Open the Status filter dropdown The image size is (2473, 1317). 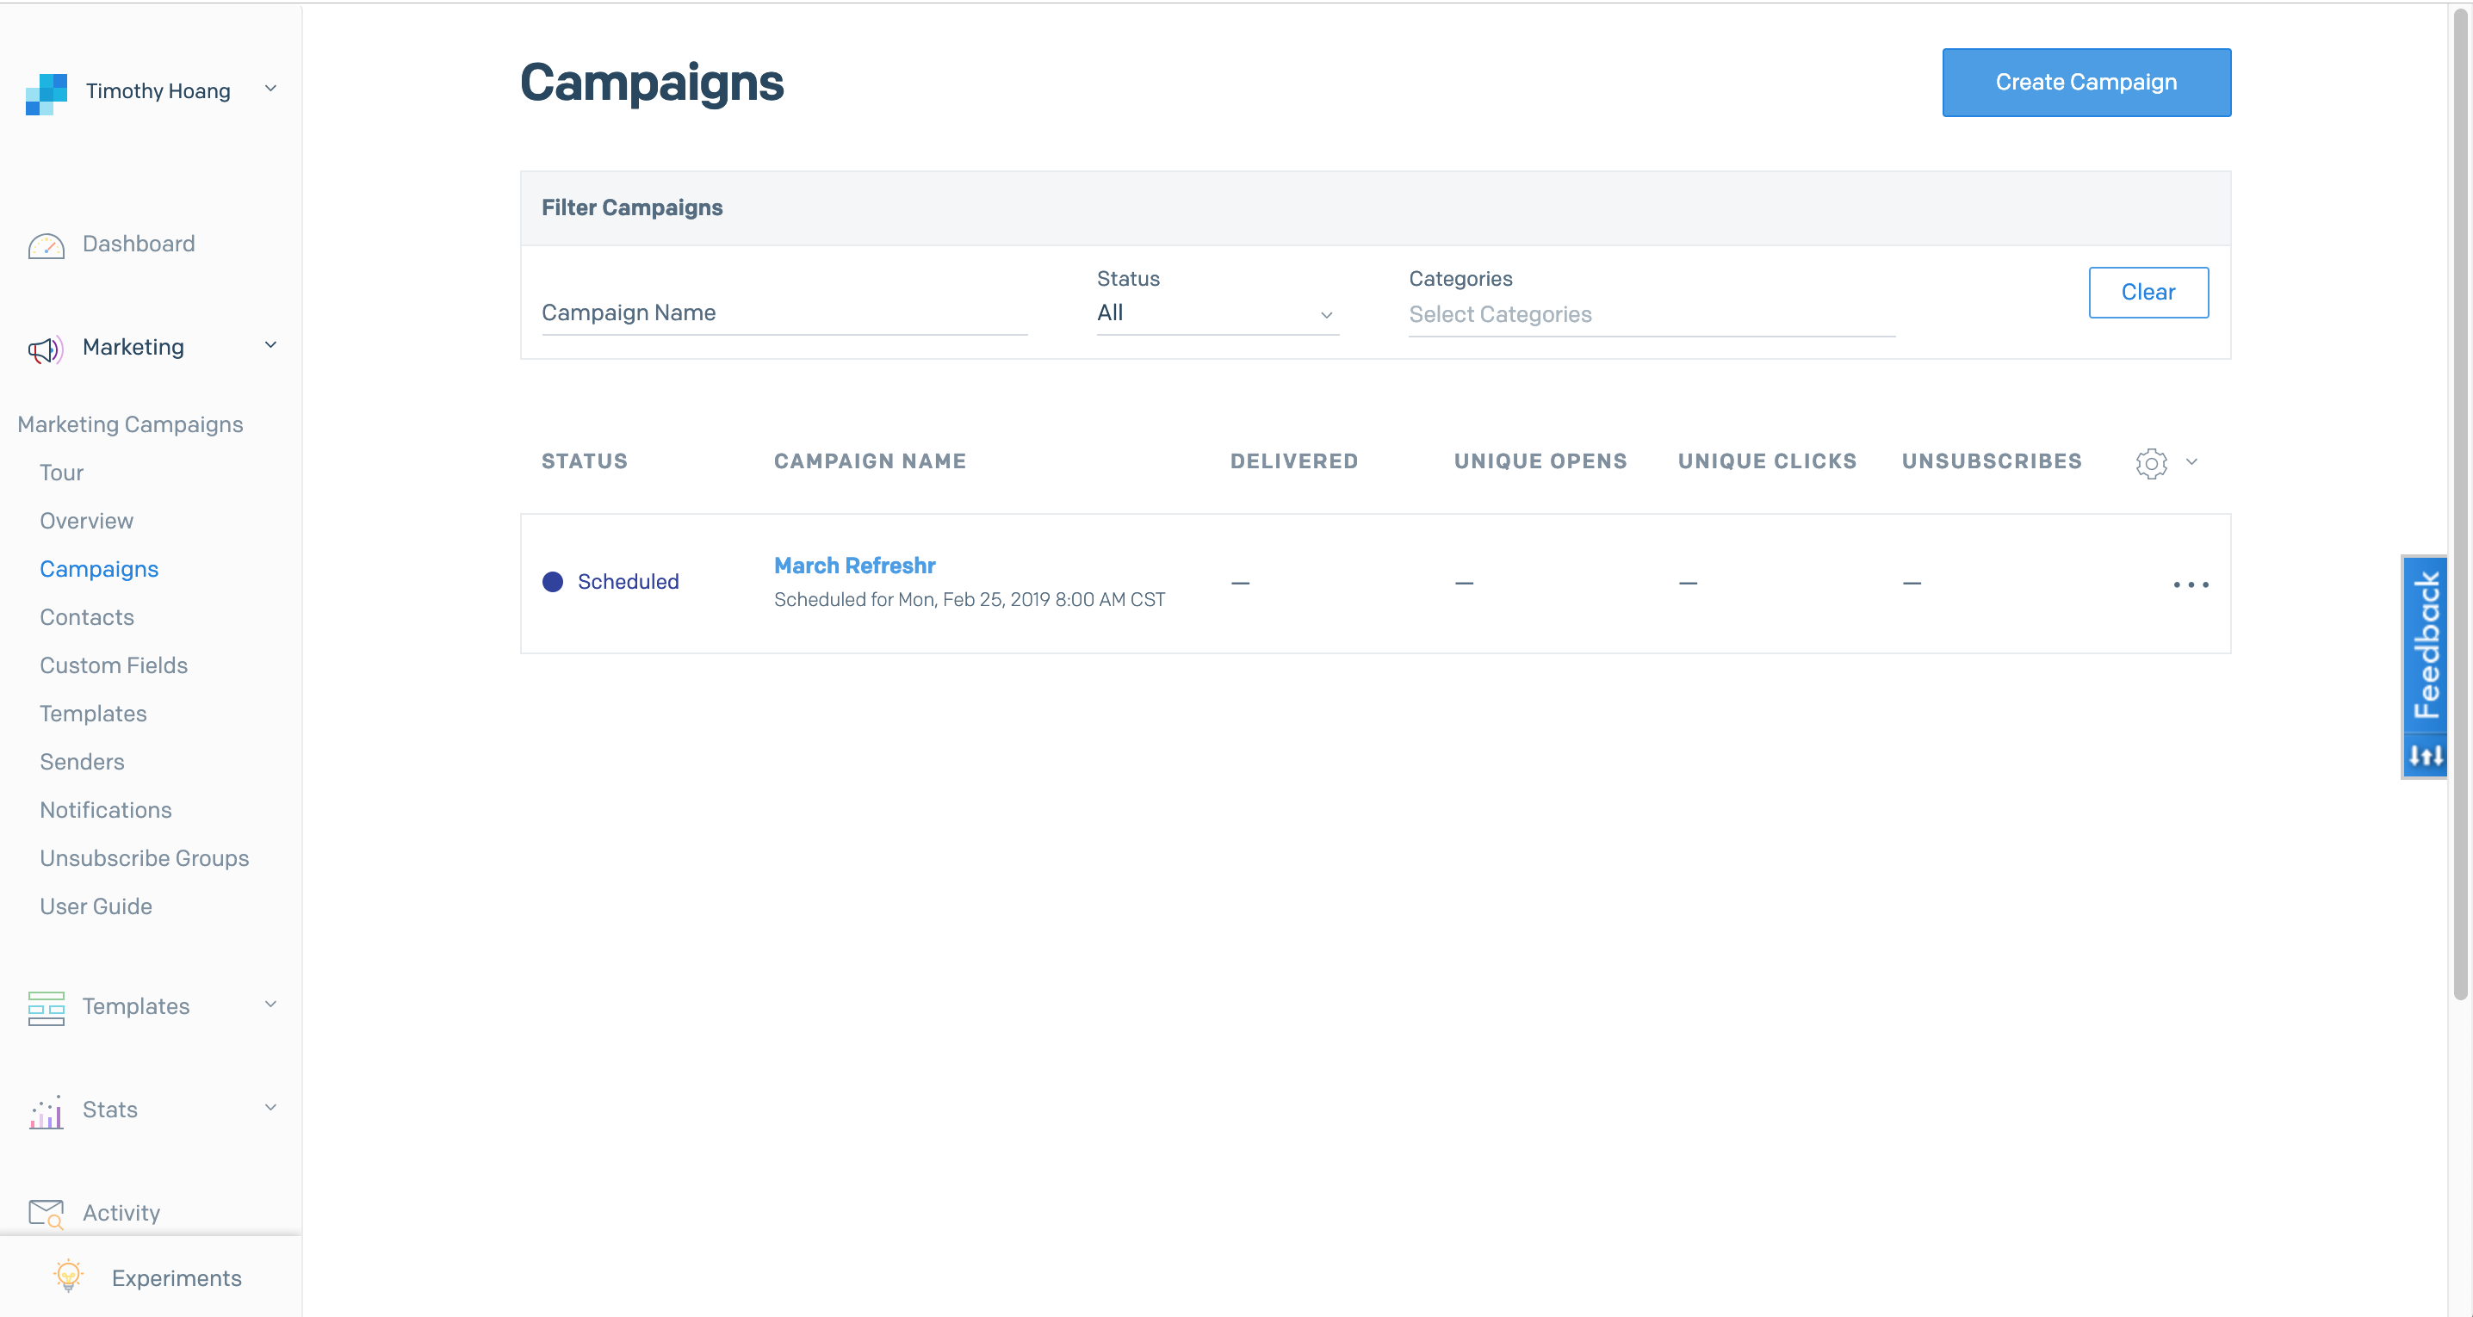click(1217, 314)
